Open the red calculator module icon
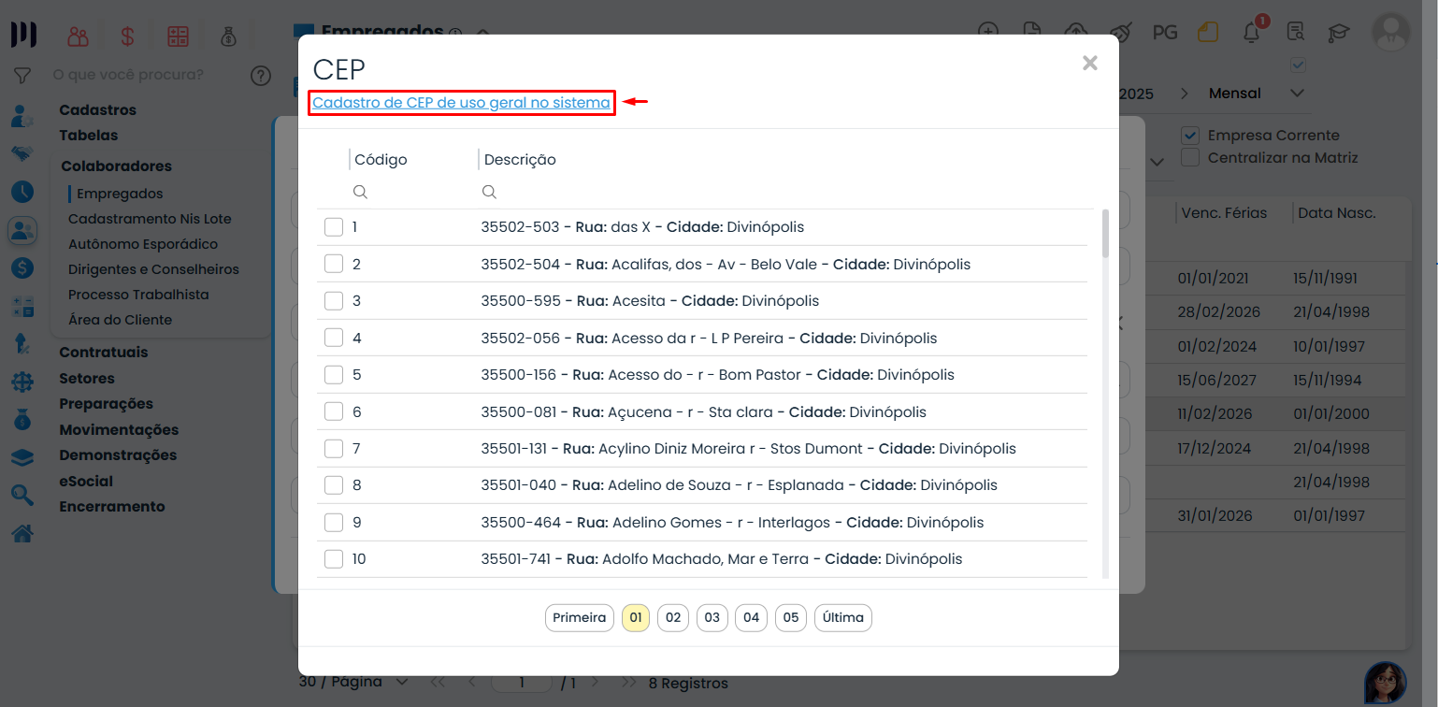 coord(178,36)
